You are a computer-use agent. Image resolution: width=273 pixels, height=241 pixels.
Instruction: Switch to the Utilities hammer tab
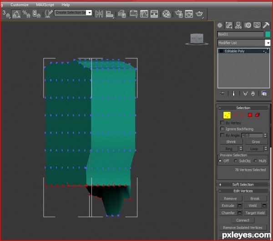[x=266, y=25]
